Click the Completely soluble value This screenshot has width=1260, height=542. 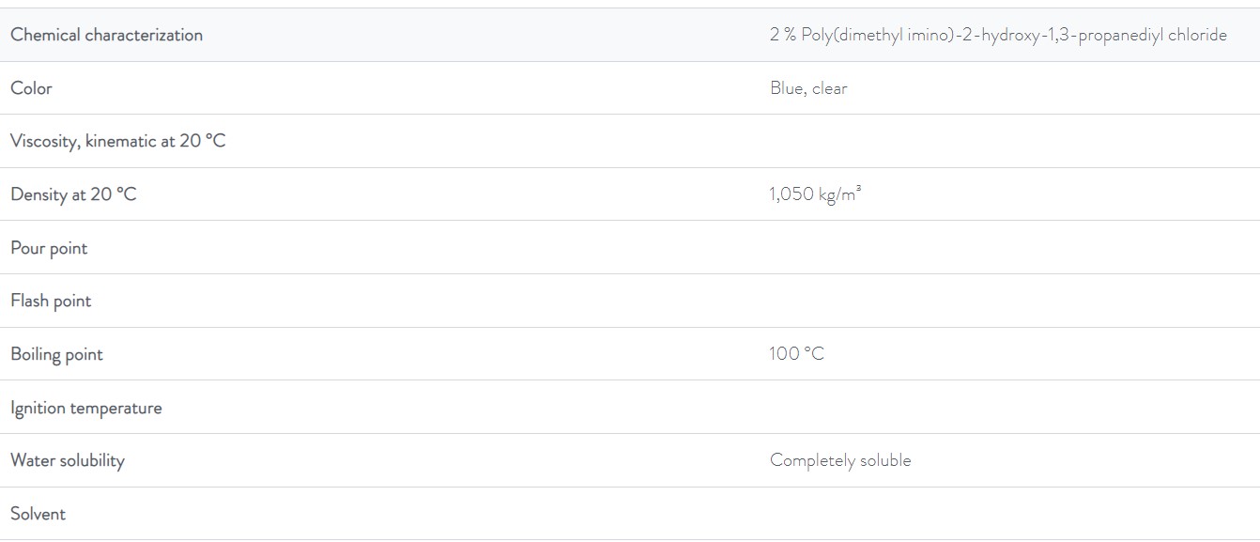tap(840, 460)
